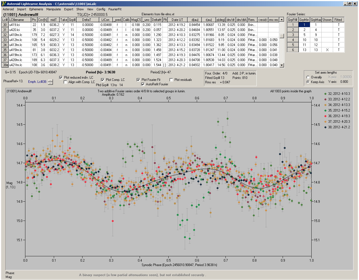Click the GrpMax column header
The width and height of the screenshot is (359, 280).
pyautogui.click(x=316, y=20)
